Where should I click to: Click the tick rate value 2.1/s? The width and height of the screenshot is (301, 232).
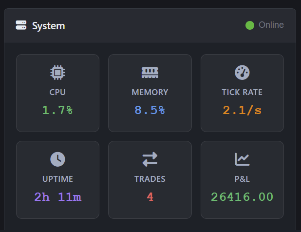[242, 110]
